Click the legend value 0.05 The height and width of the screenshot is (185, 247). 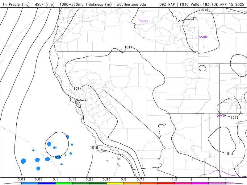click(x=38, y=179)
